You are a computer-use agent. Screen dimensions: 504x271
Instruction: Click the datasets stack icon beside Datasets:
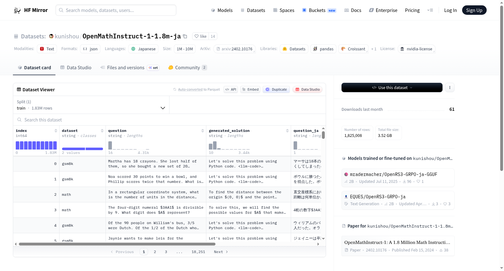pos(16,37)
